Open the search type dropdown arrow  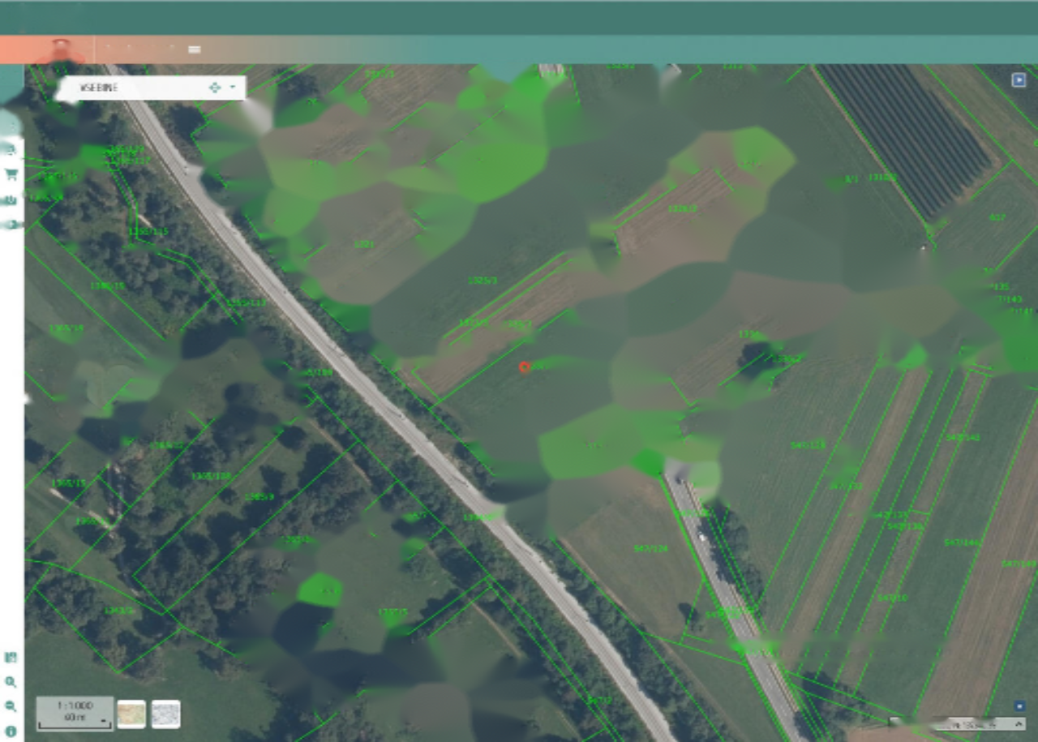[233, 88]
